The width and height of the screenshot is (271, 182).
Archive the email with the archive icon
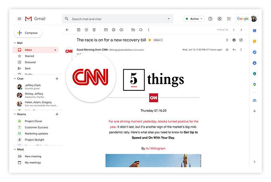pyautogui.click(x=79, y=30)
